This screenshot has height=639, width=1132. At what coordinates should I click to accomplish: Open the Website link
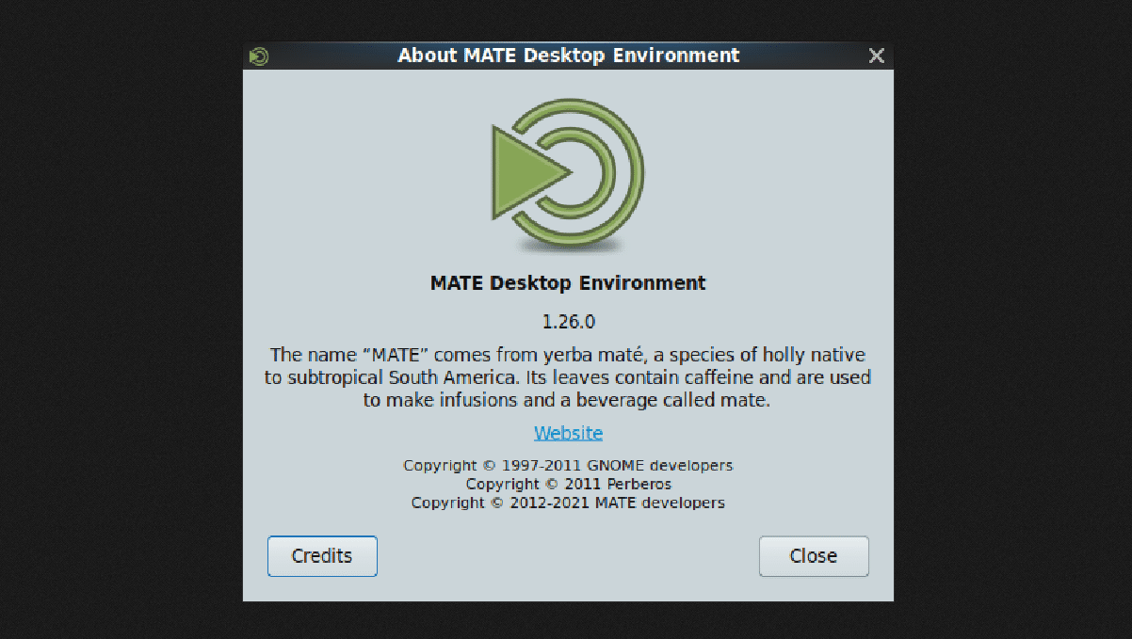[x=568, y=433]
